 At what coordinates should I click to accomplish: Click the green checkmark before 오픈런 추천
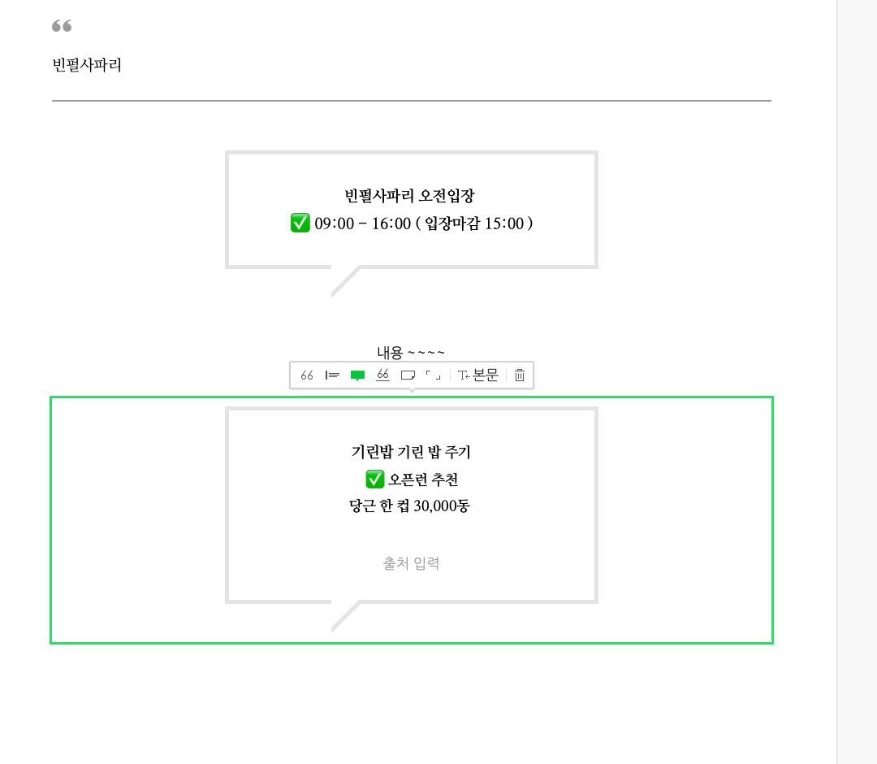click(x=374, y=479)
